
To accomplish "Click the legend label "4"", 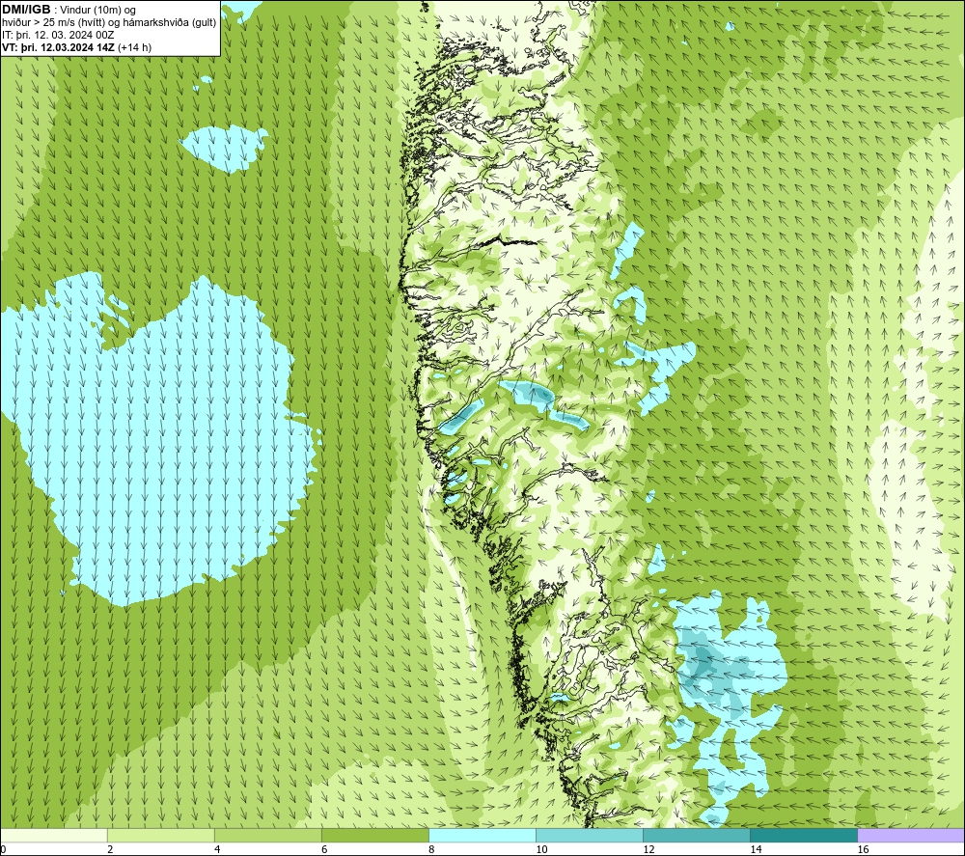I will pyautogui.click(x=216, y=849).
